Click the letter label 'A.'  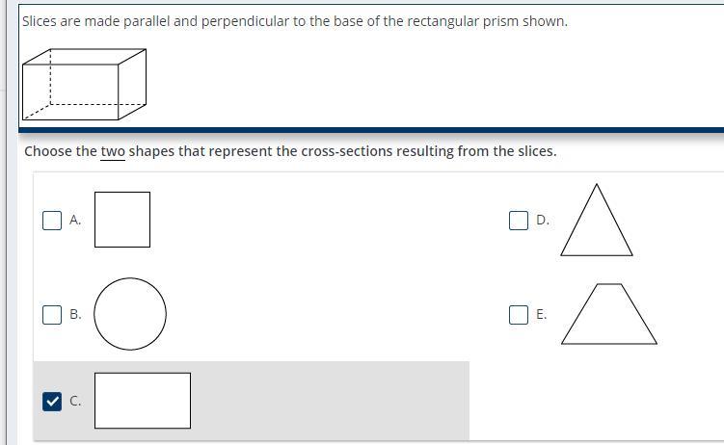click(x=75, y=220)
